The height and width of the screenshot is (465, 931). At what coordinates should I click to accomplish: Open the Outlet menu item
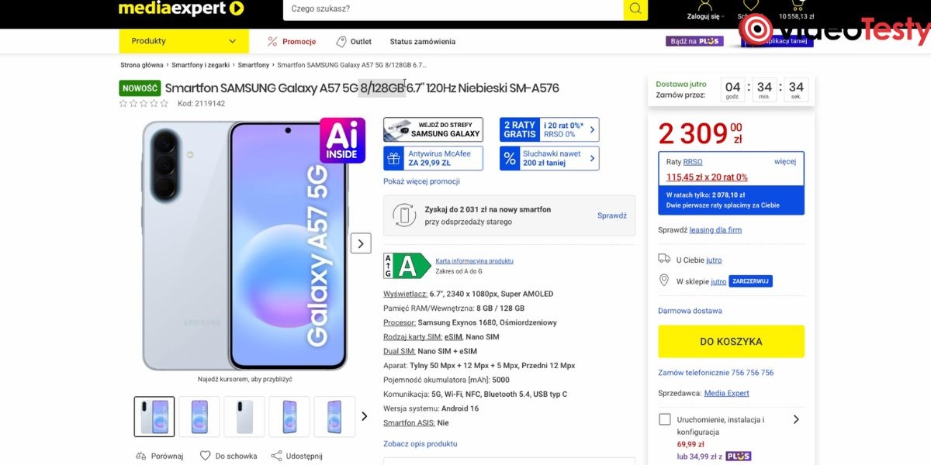click(353, 42)
